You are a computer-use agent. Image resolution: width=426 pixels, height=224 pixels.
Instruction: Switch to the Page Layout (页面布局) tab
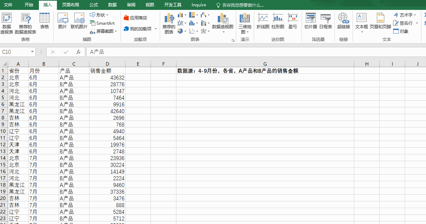click(70, 5)
